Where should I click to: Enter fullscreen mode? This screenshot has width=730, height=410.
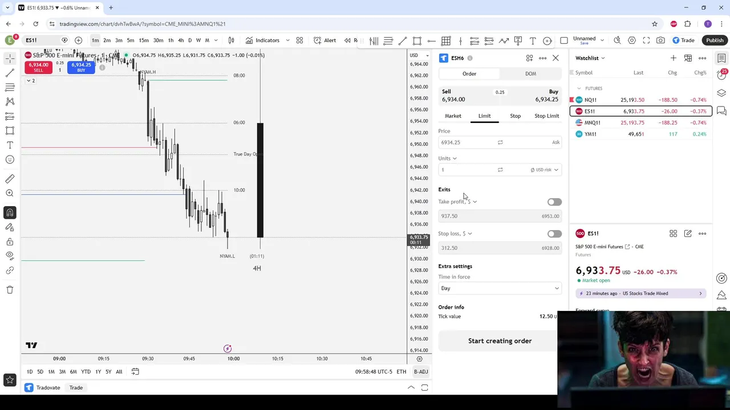tap(646, 40)
